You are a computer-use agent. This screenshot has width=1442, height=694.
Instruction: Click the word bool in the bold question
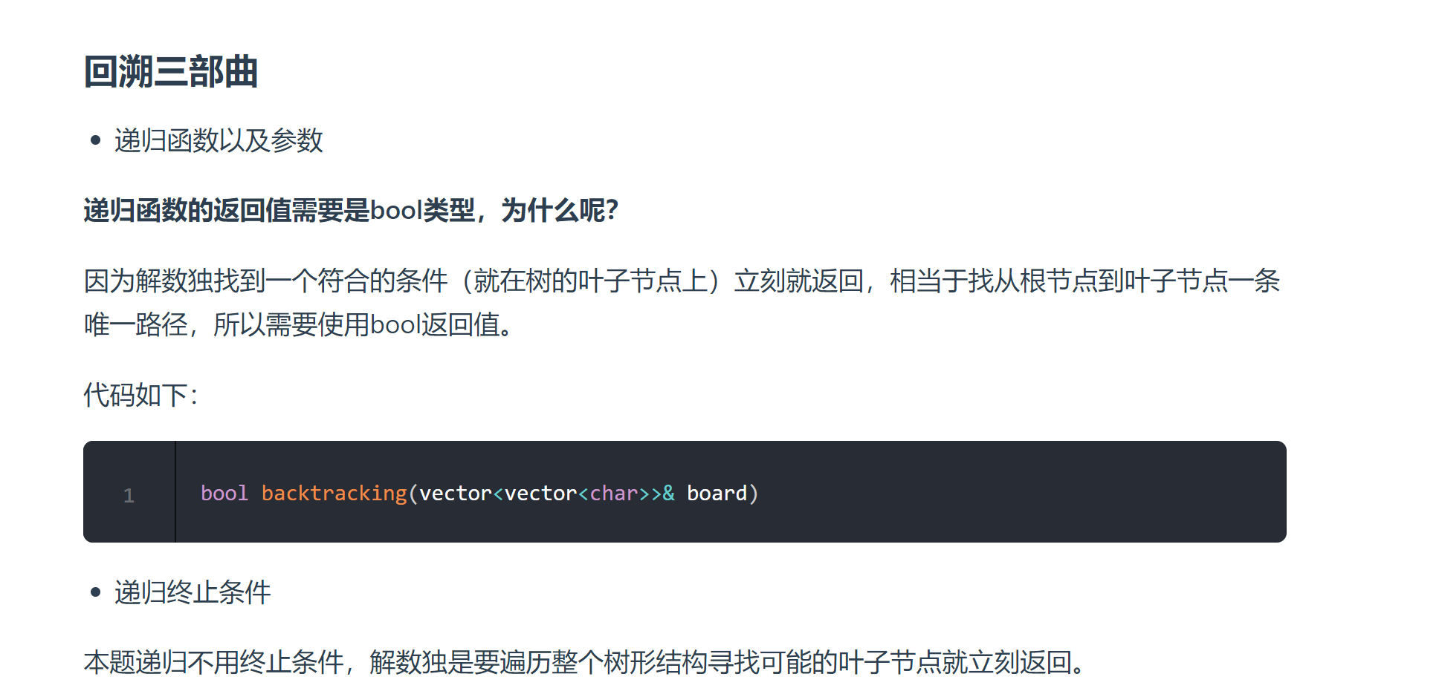[x=396, y=210]
